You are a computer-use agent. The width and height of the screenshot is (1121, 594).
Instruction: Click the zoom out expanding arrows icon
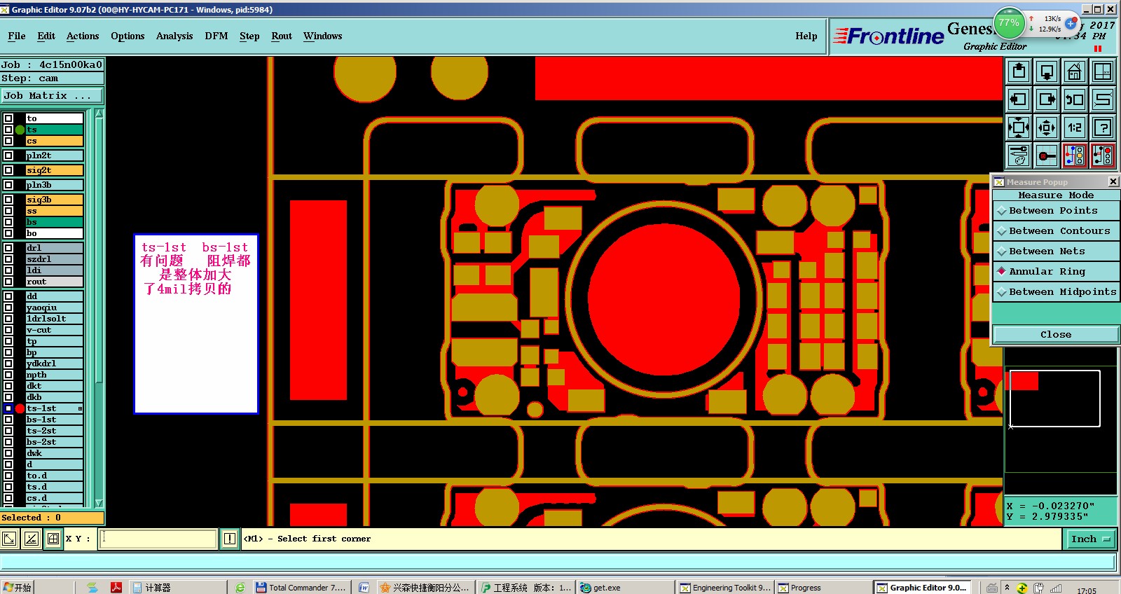1047,127
